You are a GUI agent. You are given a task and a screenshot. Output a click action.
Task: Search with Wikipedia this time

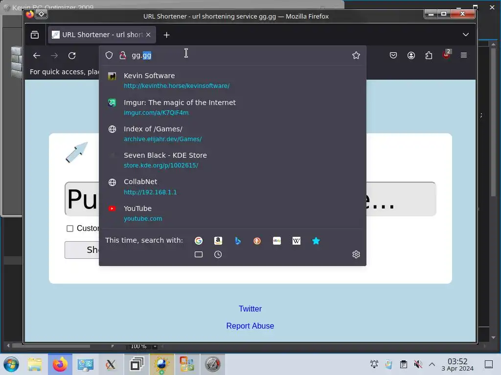click(296, 241)
